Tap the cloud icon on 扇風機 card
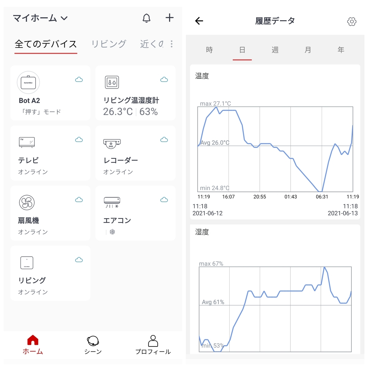Viewport: 368px width, 368px height. point(79,200)
